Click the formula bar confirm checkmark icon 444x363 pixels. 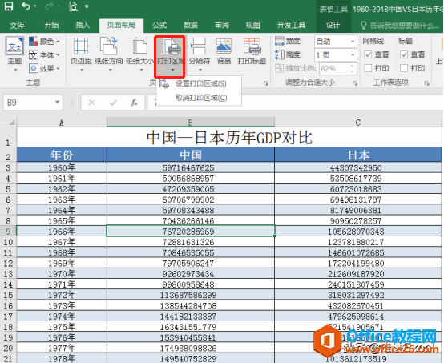(113, 103)
